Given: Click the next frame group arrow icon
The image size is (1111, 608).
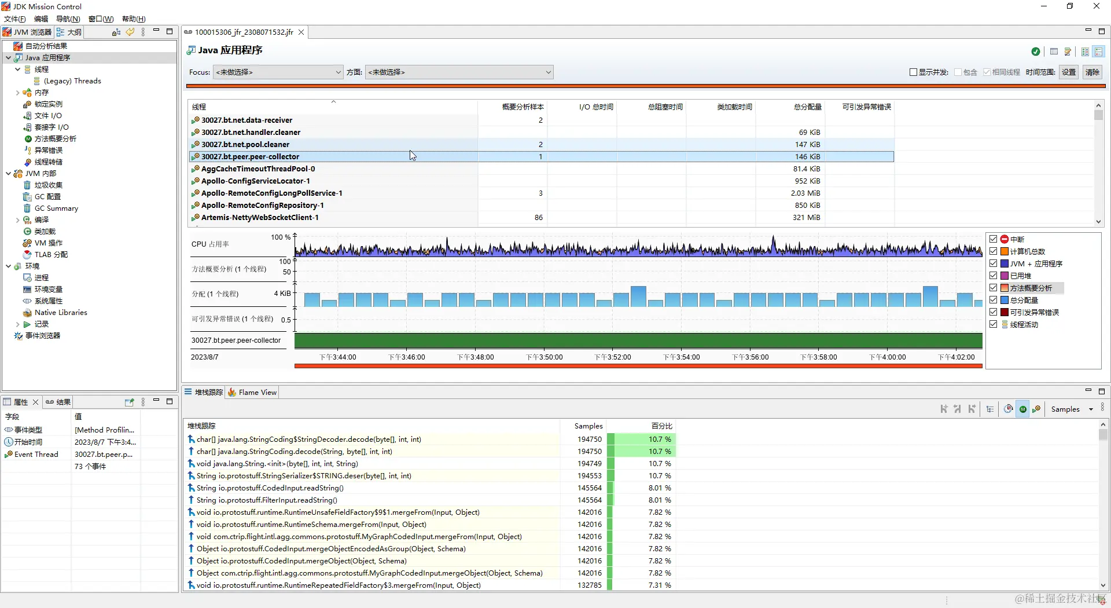Looking at the screenshot, I should [x=972, y=409].
